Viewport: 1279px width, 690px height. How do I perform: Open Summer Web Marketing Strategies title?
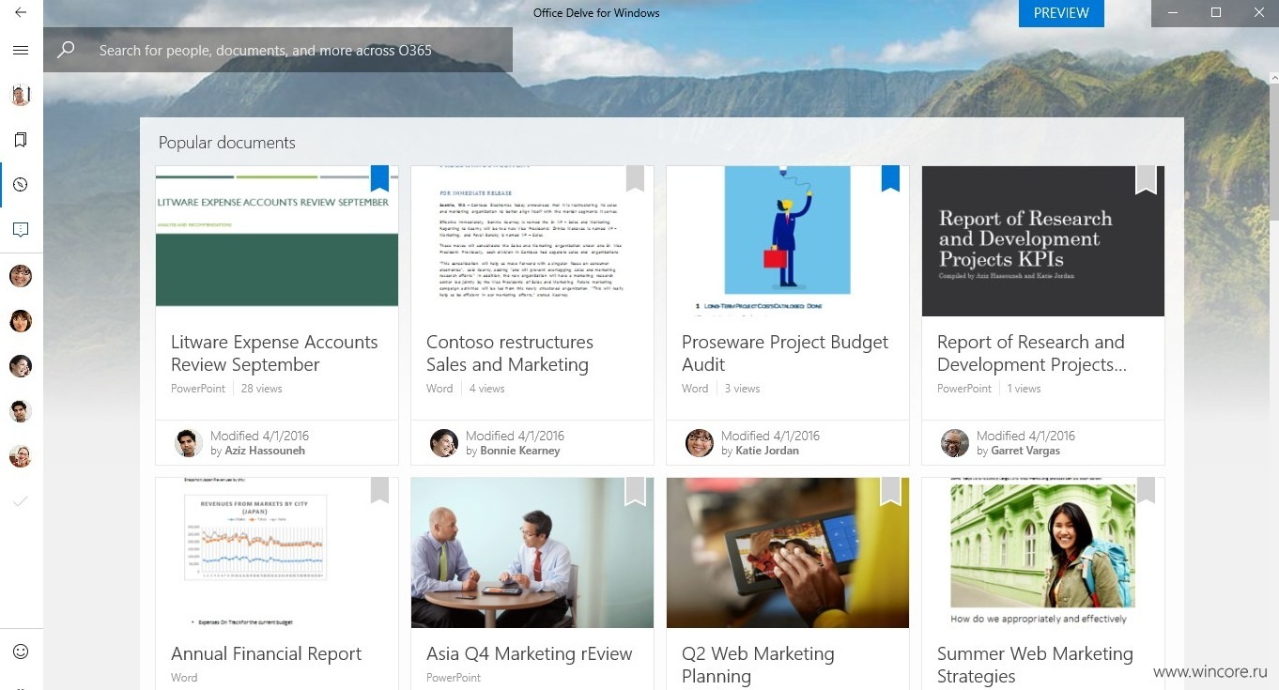pyautogui.click(x=1035, y=666)
